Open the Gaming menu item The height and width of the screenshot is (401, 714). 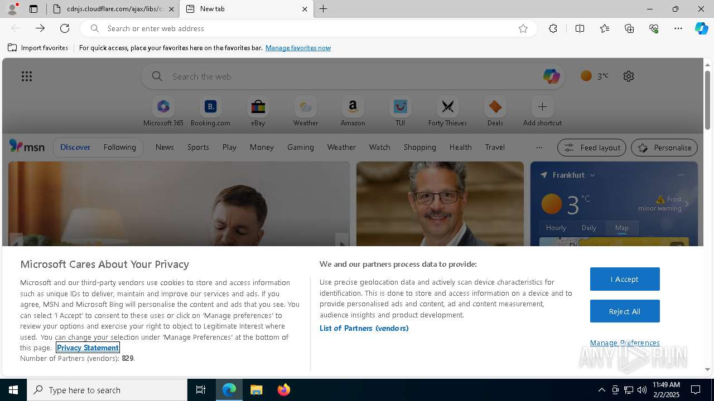pyautogui.click(x=301, y=147)
